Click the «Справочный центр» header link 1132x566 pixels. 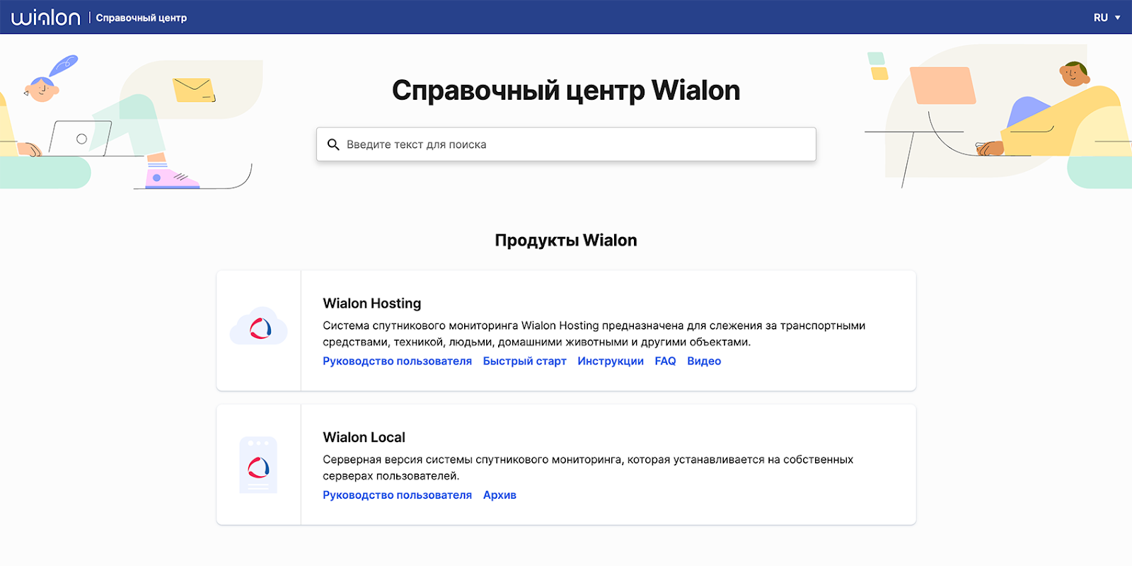click(x=141, y=18)
